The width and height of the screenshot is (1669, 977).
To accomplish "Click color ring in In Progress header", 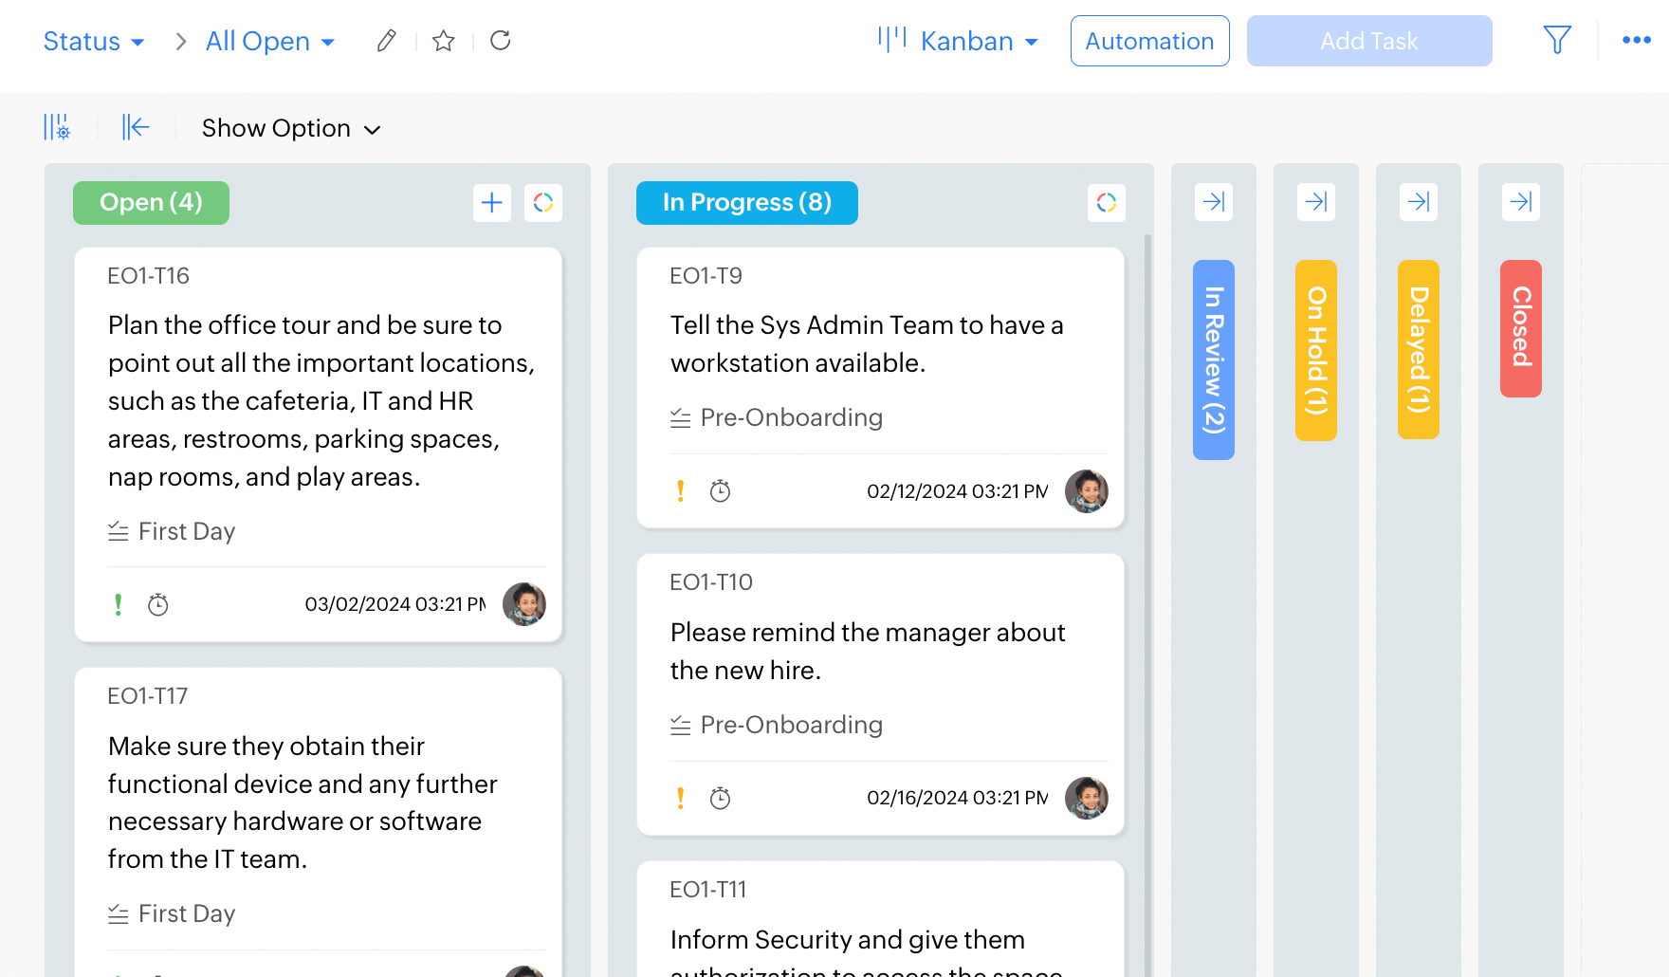I will 1106,203.
